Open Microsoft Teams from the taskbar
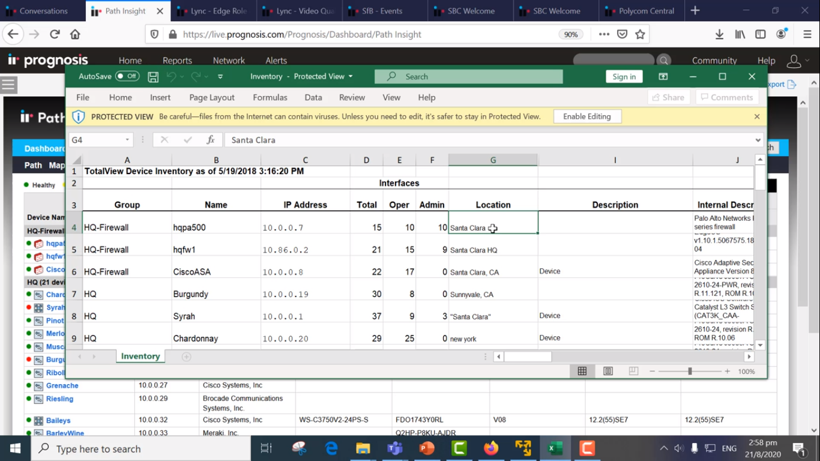This screenshot has width=820, height=461. [394, 448]
